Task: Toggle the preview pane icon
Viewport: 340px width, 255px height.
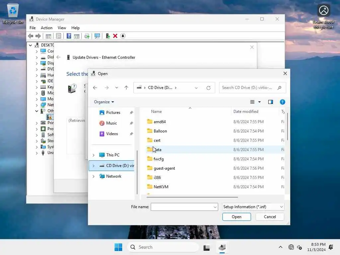Action: click(270, 102)
